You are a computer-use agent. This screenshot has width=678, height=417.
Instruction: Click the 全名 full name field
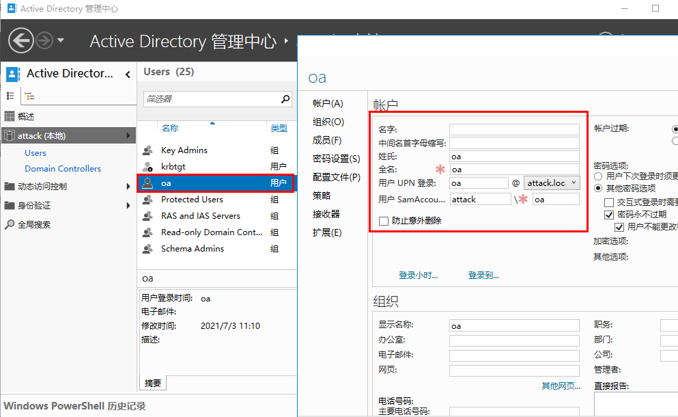tap(514, 170)
